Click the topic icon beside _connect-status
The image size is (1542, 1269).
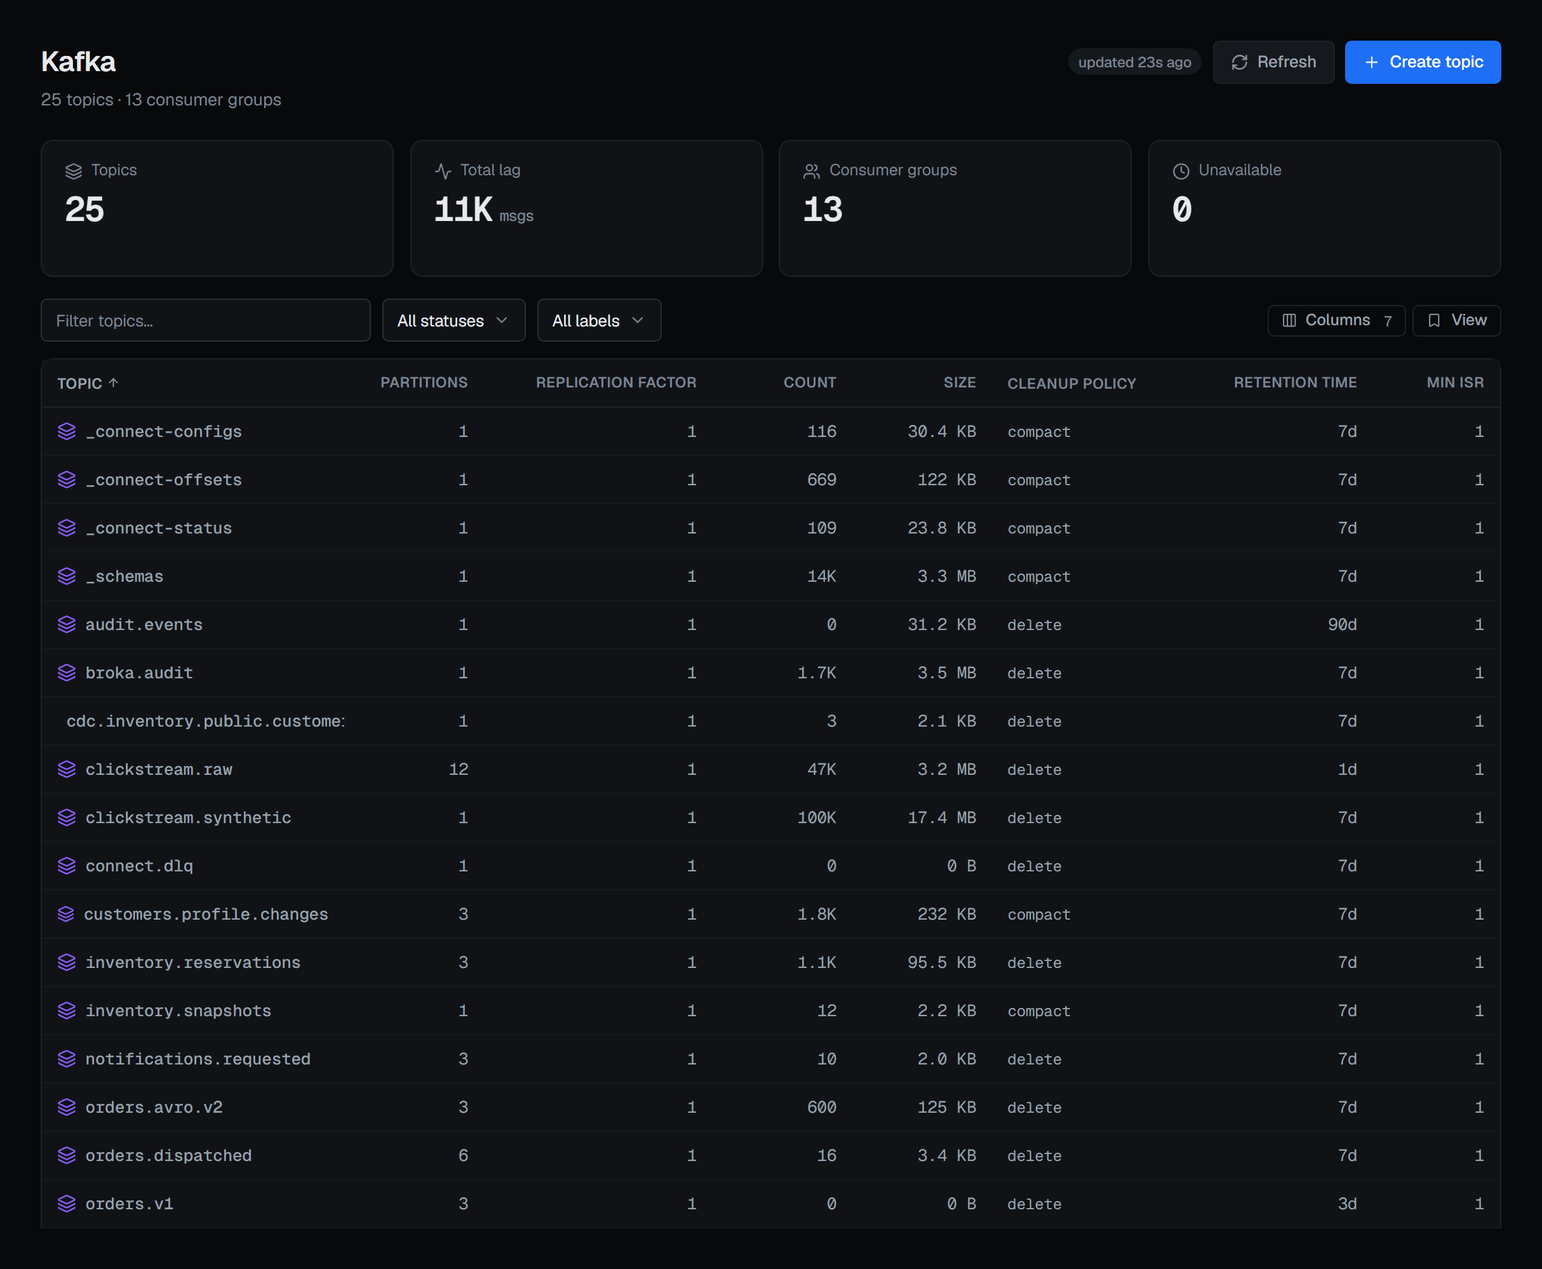67,528
